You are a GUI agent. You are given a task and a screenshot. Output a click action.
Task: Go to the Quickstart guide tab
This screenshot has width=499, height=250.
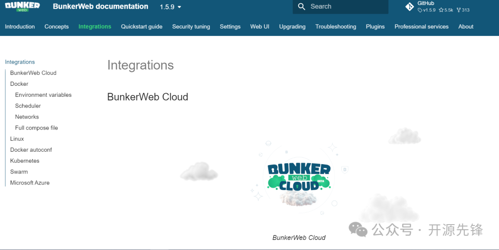pyautogui.click(x=142, y=27)
